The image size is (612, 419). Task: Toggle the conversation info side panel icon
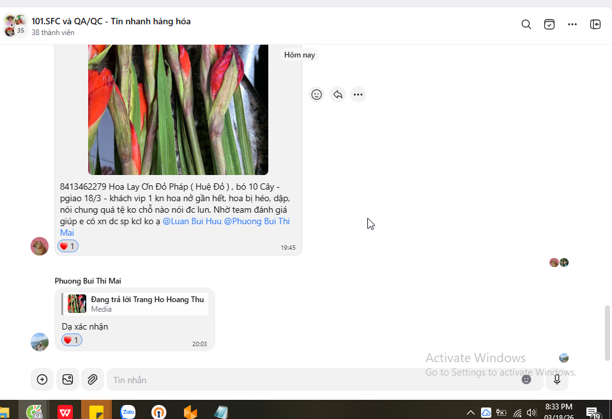(x=595, y=24)
